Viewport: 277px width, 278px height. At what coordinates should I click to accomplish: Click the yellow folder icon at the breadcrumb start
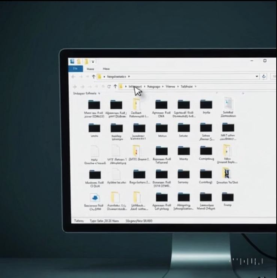121,87
